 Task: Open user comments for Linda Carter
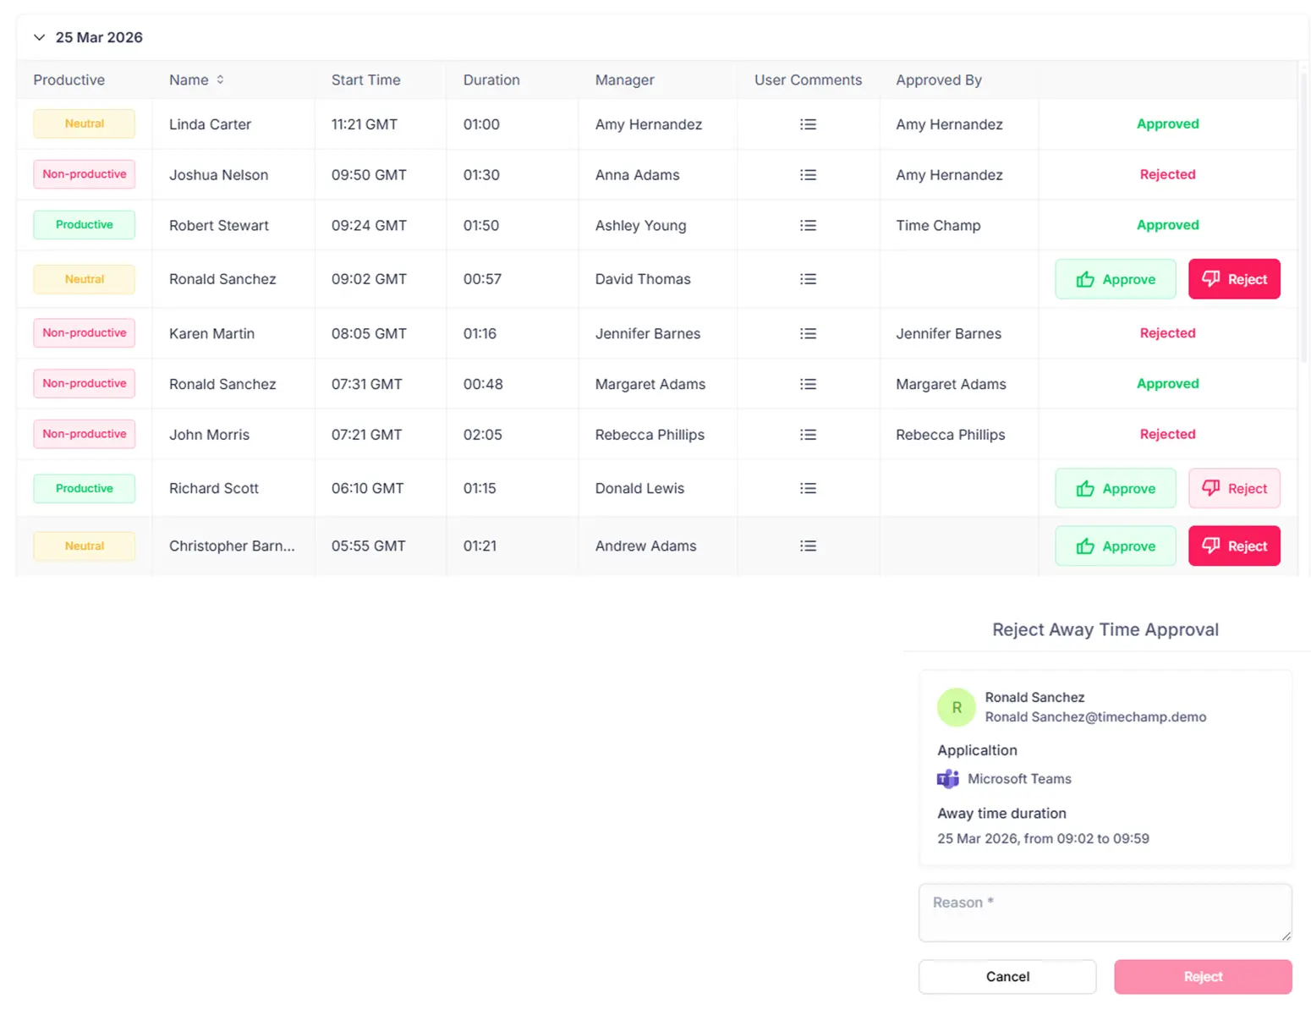808,123
